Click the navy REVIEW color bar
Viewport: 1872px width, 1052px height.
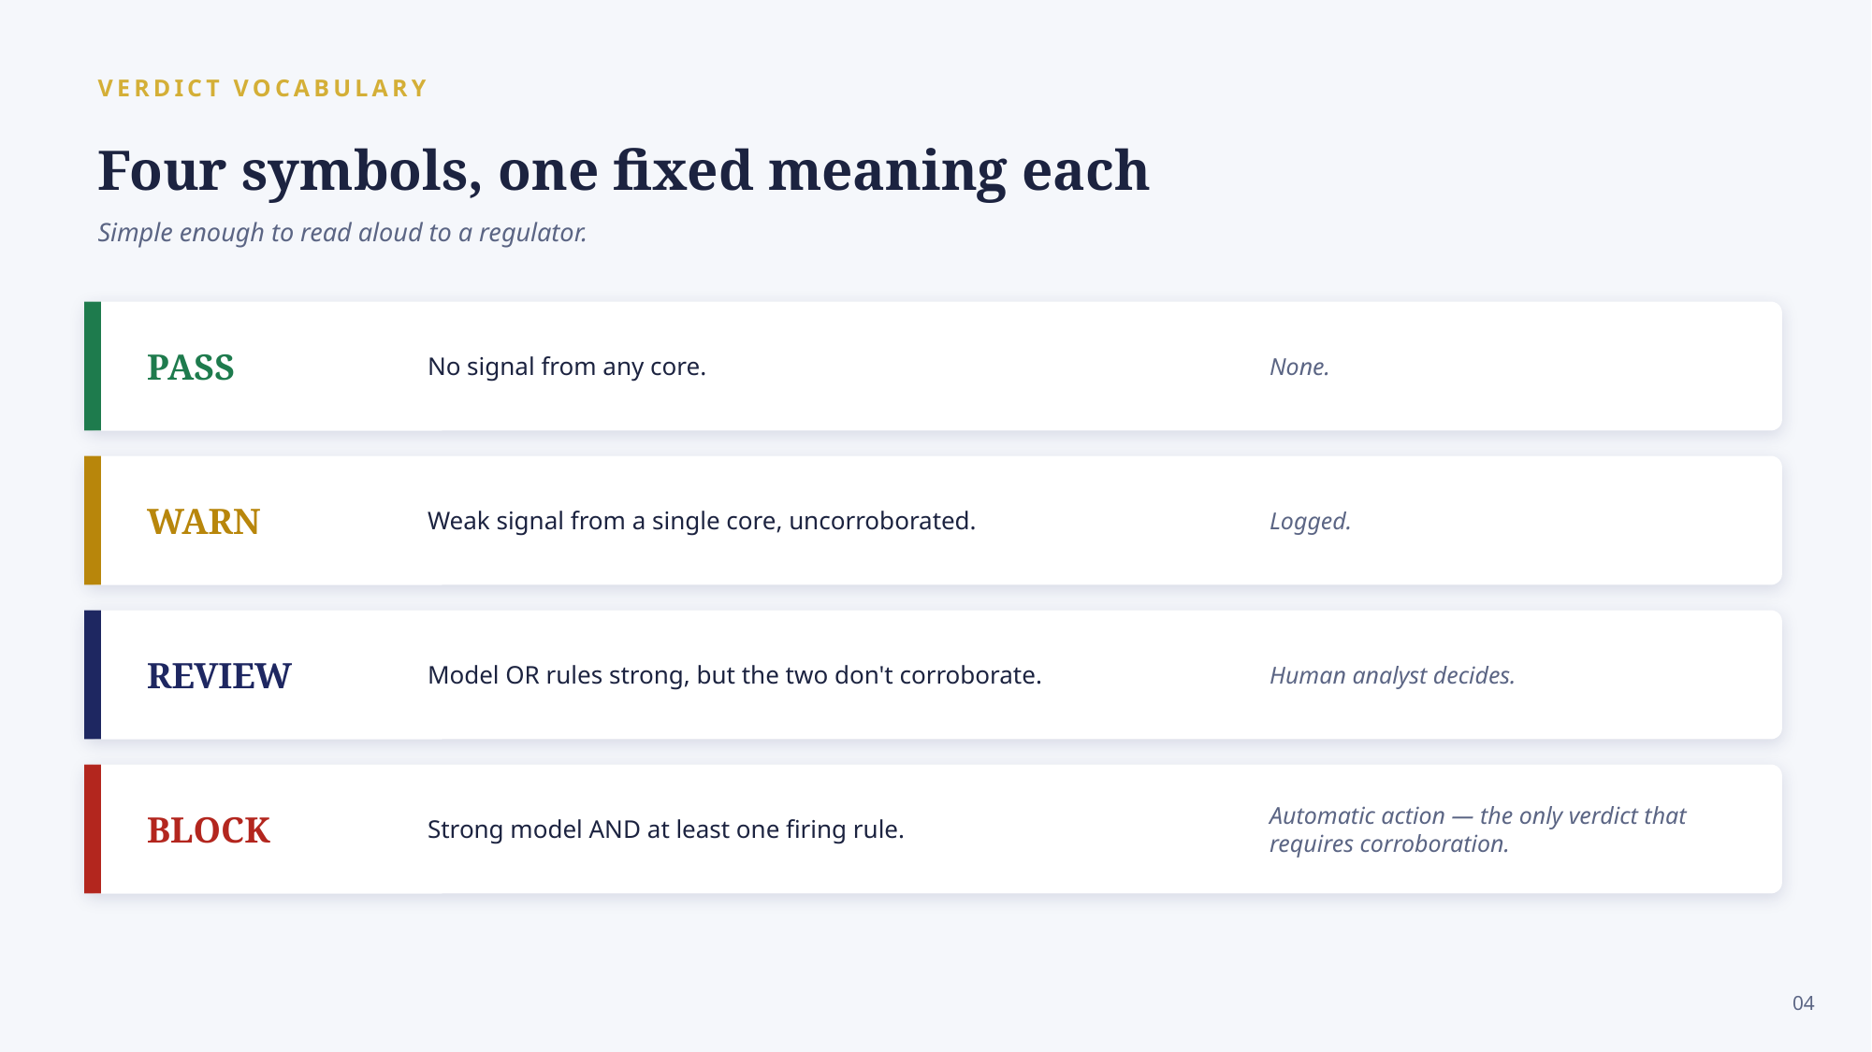pyautogui.click(x=93, y=674)
